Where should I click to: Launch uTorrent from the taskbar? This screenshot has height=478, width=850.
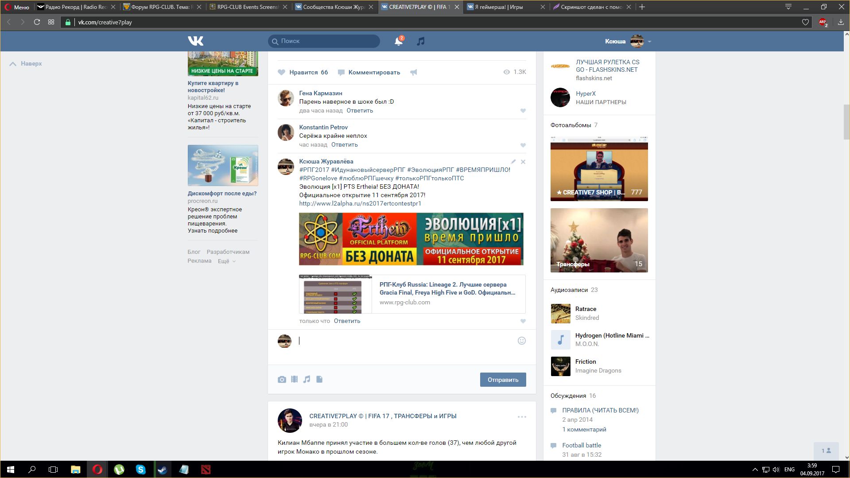119,470
